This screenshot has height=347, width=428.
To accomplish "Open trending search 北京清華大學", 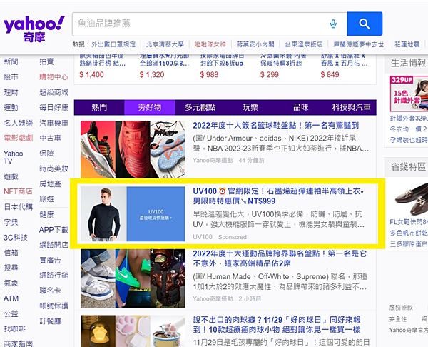I will [165, 44].
